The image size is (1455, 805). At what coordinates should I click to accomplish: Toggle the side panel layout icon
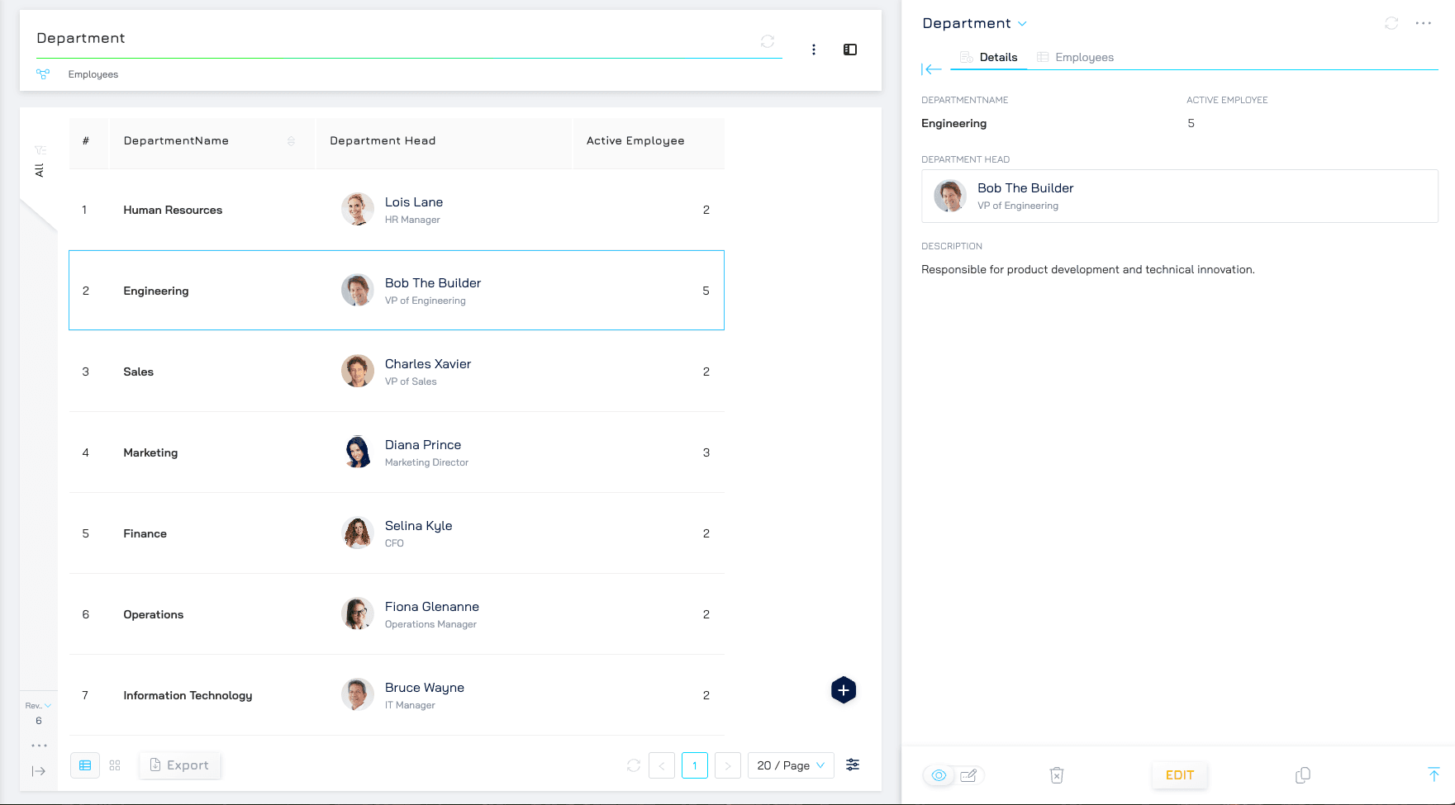tap(850, 50)
